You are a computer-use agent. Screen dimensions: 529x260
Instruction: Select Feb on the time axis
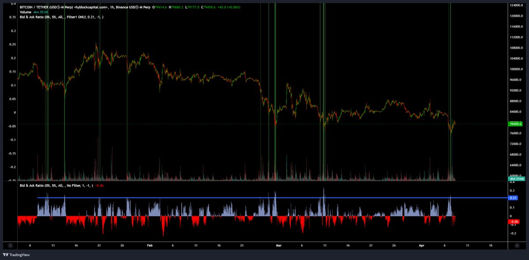pyautogui.click(x=149, y=245)
